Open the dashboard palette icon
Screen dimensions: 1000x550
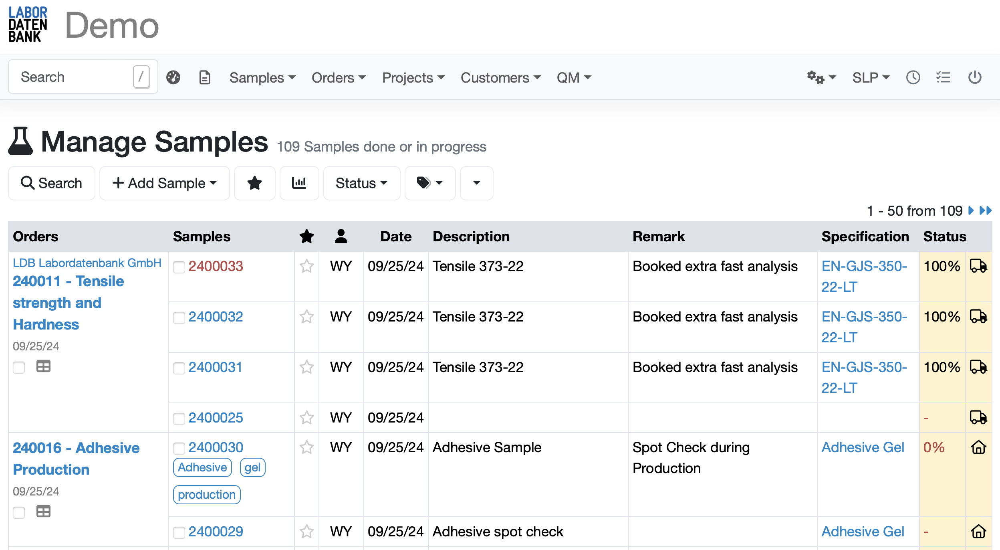(x=173, y=77)
